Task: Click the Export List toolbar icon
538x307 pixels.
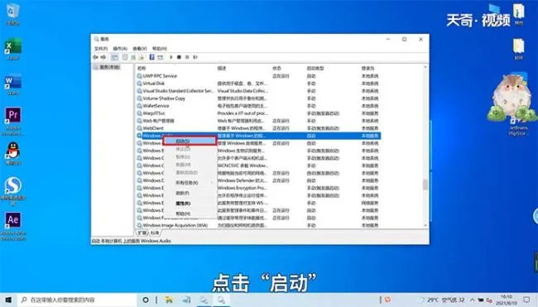Action: 142,57
